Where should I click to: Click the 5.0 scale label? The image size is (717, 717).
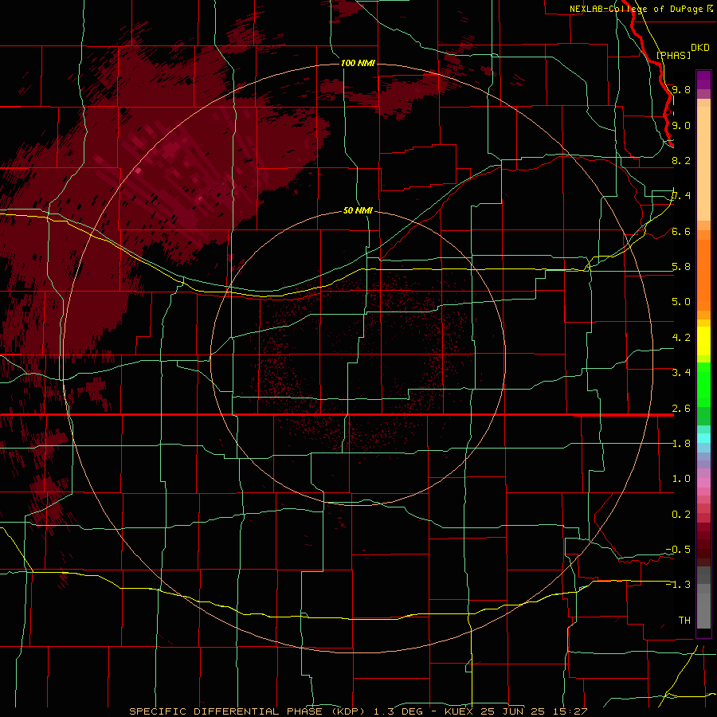click(x=681, y=302)
